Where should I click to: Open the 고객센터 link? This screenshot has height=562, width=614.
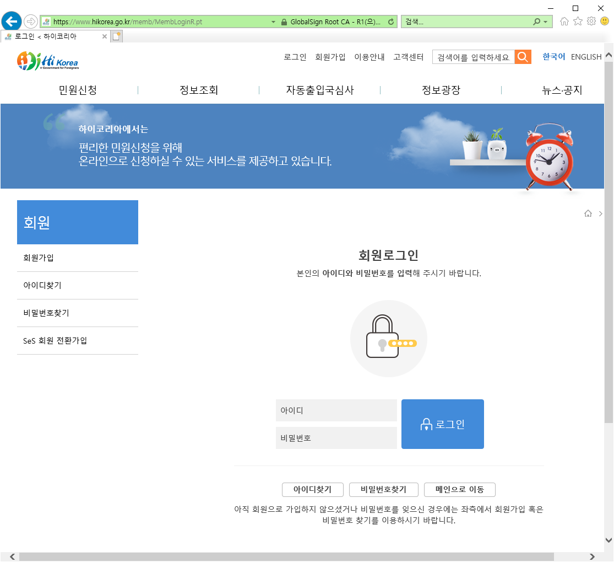(409, 57)
